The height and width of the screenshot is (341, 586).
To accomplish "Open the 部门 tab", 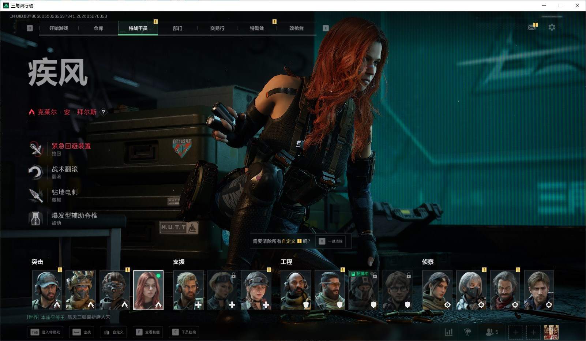I will 178,28.
